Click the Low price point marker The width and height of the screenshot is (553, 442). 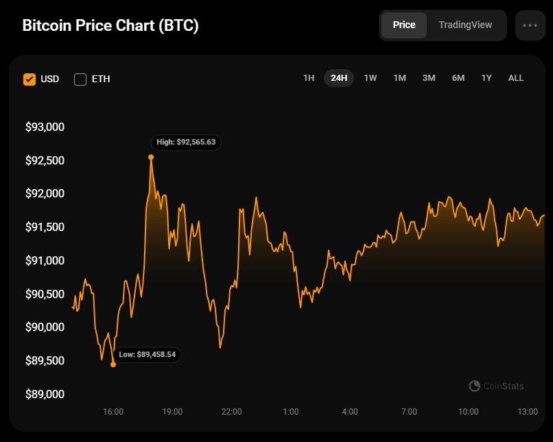[x=113, y=364]
